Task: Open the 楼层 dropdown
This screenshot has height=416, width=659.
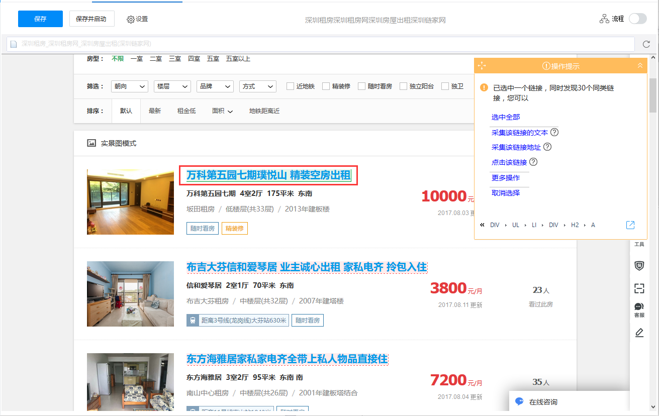Action: (x=172, y=86)
